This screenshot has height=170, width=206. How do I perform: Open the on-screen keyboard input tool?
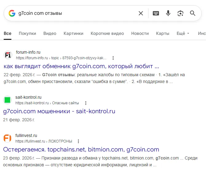156,13
